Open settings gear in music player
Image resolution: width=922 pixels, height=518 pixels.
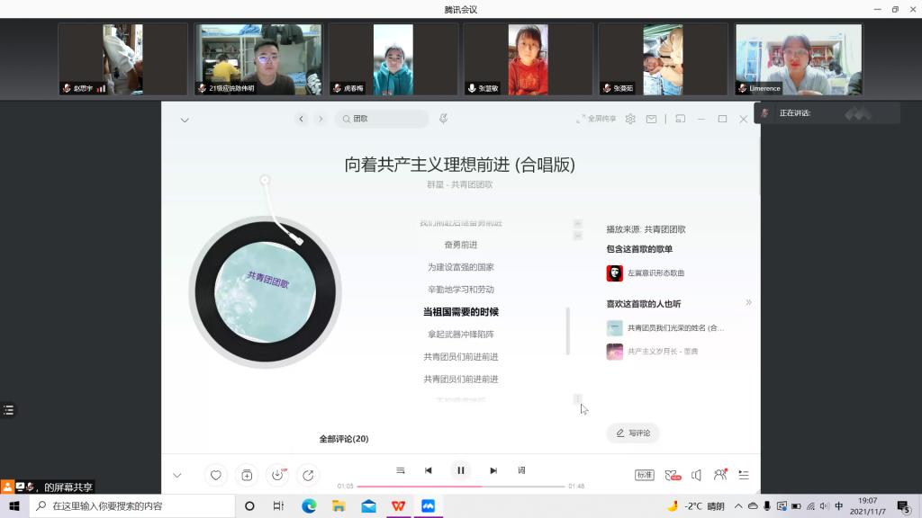[x=630, y=119]
